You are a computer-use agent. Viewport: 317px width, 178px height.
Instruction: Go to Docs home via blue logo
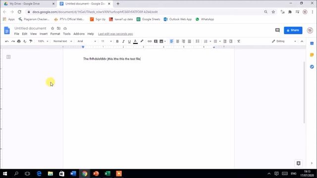[7, 31]
